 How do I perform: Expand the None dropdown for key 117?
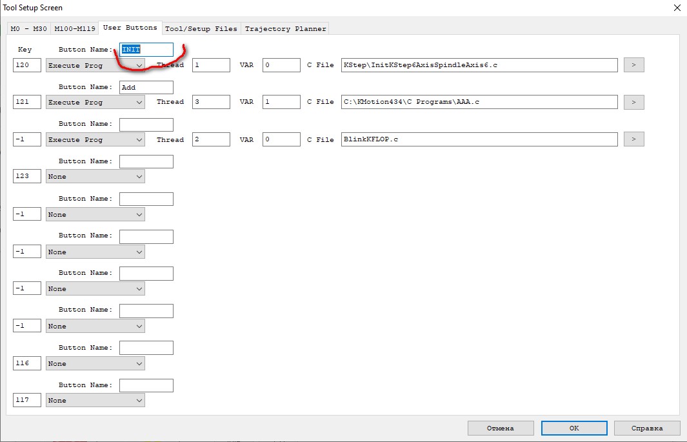(x=95, y=400)
